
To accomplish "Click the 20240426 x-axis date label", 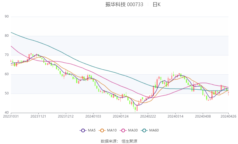I will coord(228,116).
